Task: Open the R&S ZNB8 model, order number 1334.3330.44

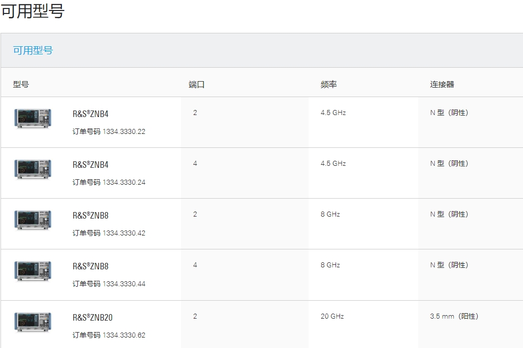Action: click(x=91, y=266)
